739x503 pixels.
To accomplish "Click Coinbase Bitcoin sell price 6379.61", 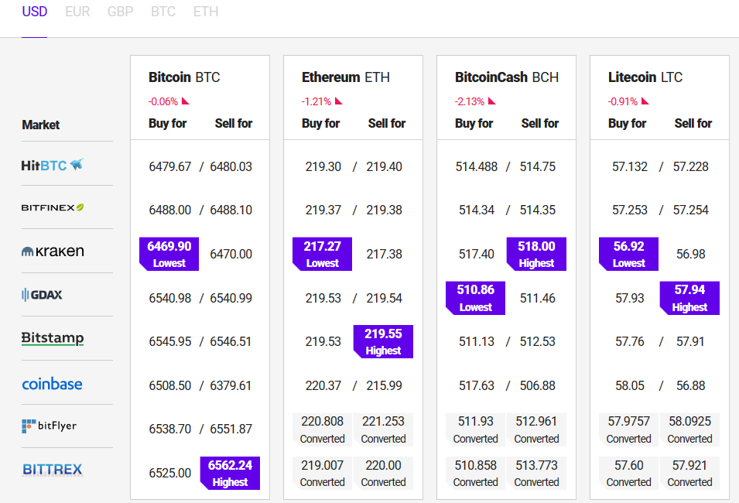I will coord(231,385).
